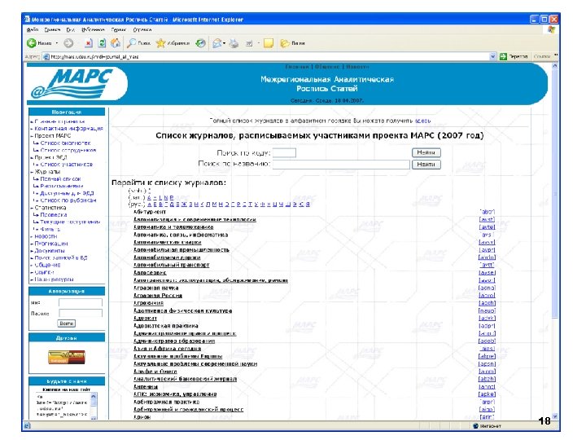
Task: Open the Текущие поступления sidebar link
Action: [70, 222]
